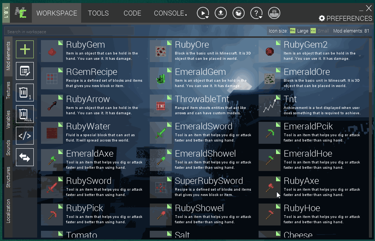Image resolution: width=375 pixels, height=241 pixels.
Task: Select the RubyArrow item icon
Action: click(x=52, y=106)
